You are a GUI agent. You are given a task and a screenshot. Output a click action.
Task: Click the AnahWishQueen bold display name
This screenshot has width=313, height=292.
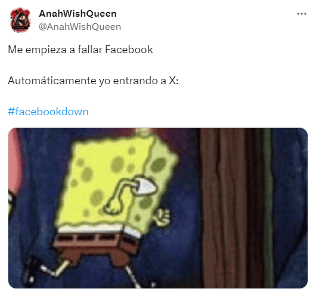click(78, 14)
